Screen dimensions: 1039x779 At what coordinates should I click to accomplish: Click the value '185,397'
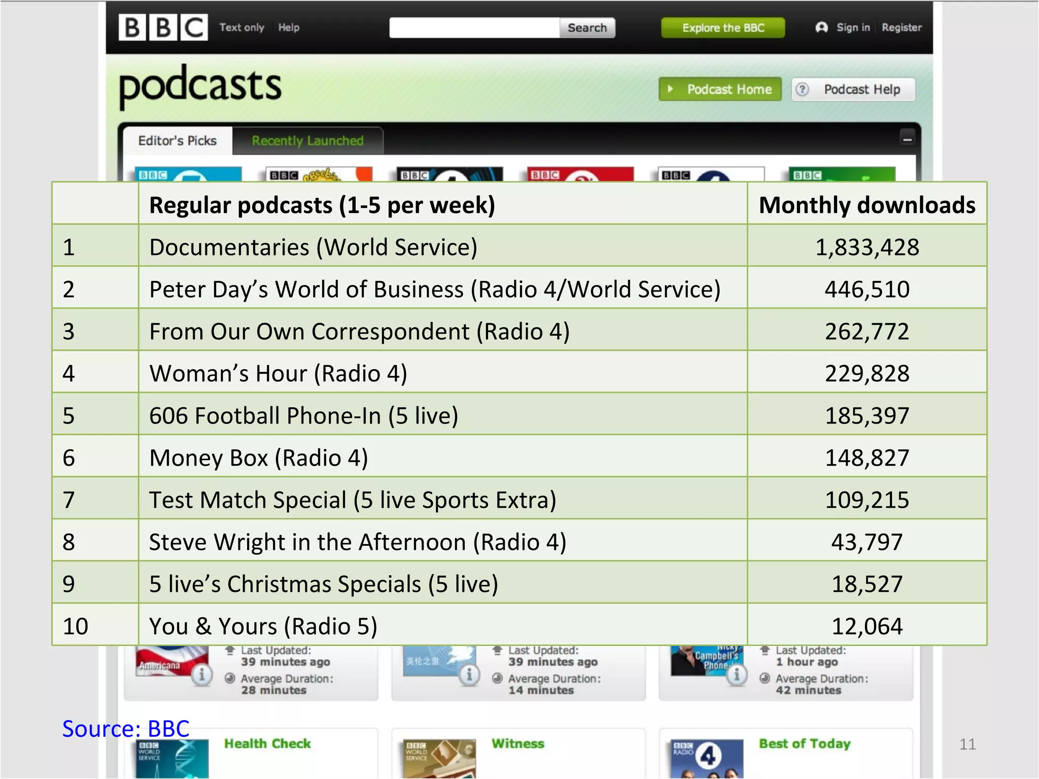click(x=867, y=415)
